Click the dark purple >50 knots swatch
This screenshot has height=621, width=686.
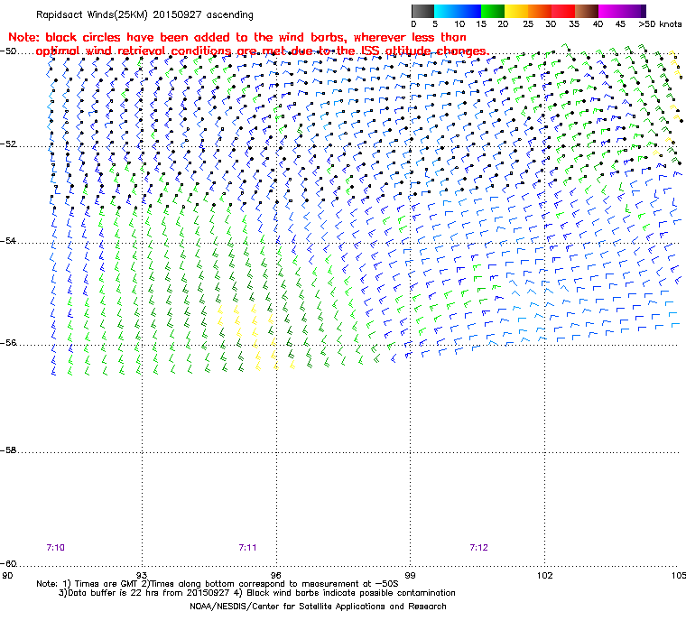tap(644, 11)
